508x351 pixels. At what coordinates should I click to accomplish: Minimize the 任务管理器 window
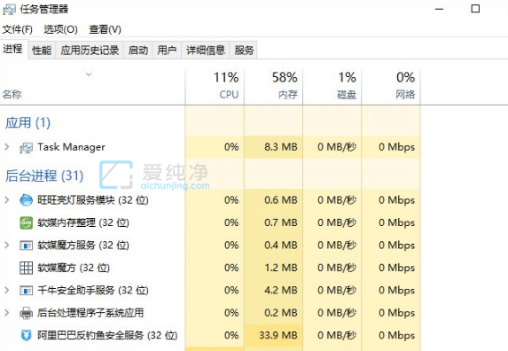pos(439,9)
